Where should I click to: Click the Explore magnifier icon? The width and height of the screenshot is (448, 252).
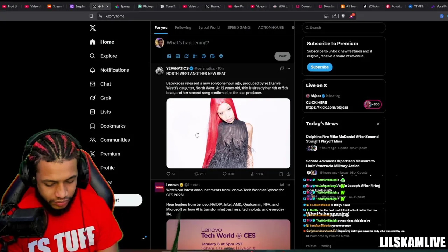[x=92, y=56]
